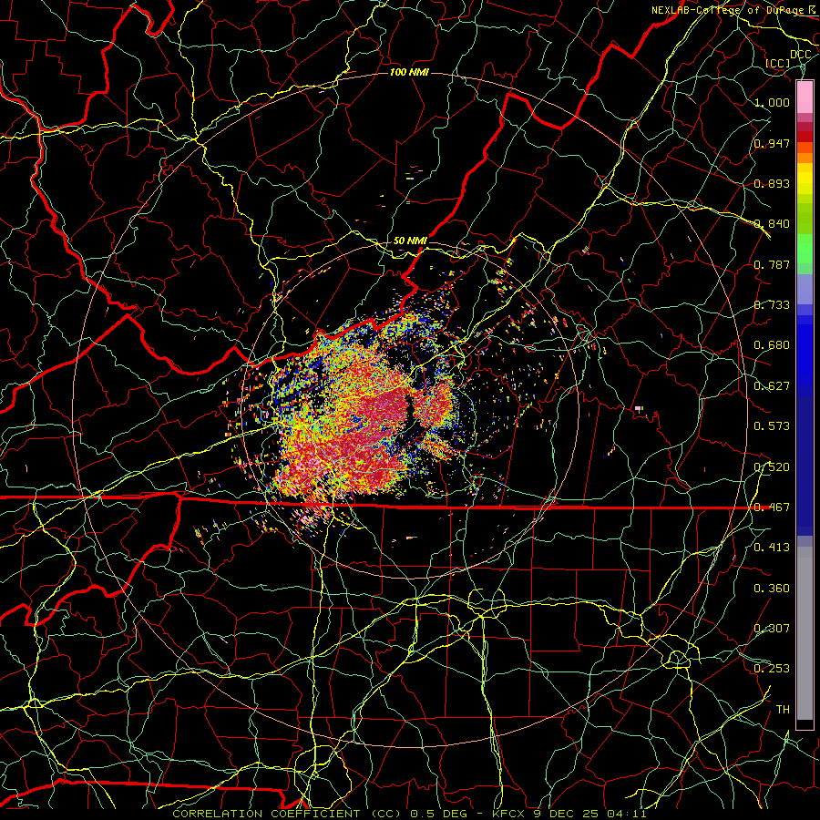
Task: Click the Correlation Coefficient product caption at bottom
Action: tap(409, 814)
